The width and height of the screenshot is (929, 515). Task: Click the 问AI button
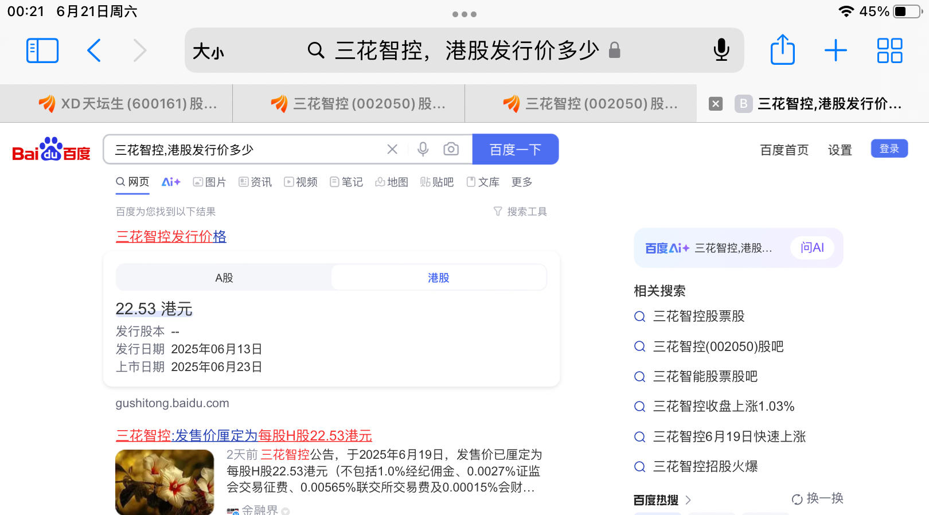pos(812,248)
